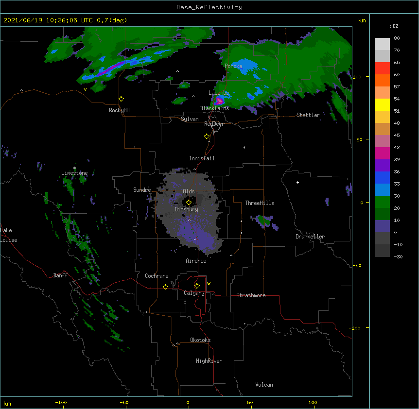This screenshot has height=409, width=419.
Task: Click the yellow diamond marker near RockyMH
Action: pos(122,99)
